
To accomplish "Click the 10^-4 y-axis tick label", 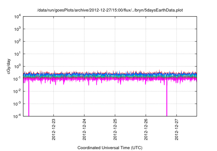I will (17, 116).
